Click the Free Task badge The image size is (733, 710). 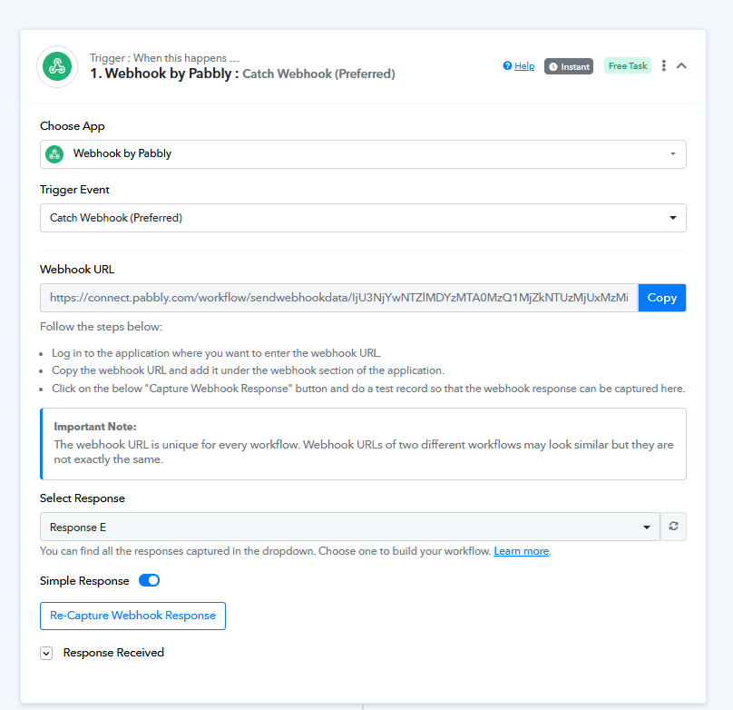pos(628,66)
